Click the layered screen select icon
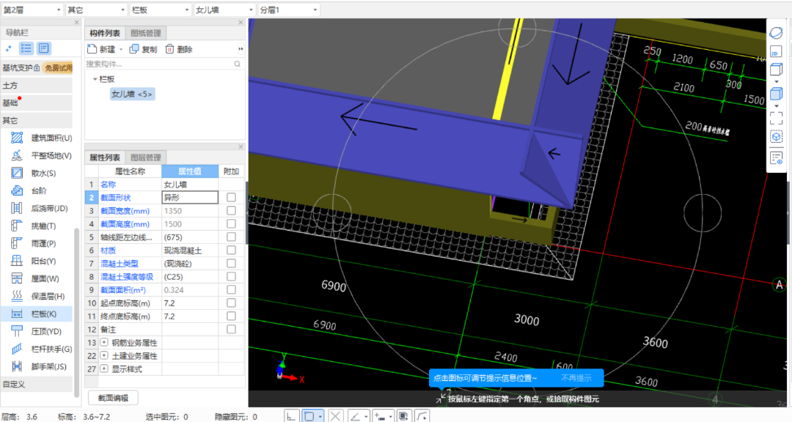Image resolution: width=792 pixels, height=422 pixels. (403, 416)
